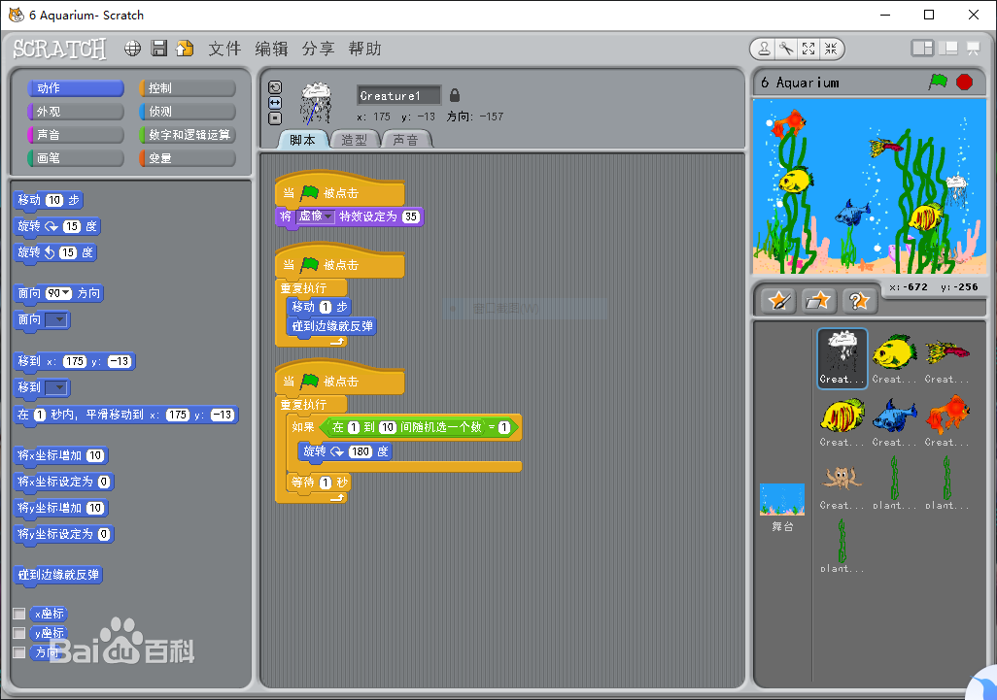
Task: Enable the x坐标 reporter checkbox
Action: pos(19,614)
